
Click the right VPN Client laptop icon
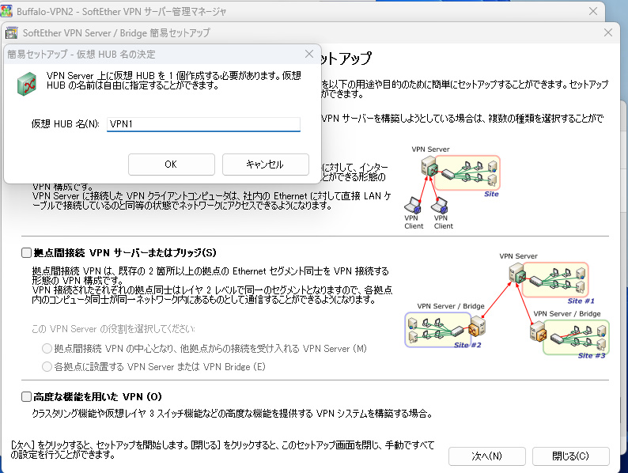pos(439,205)
